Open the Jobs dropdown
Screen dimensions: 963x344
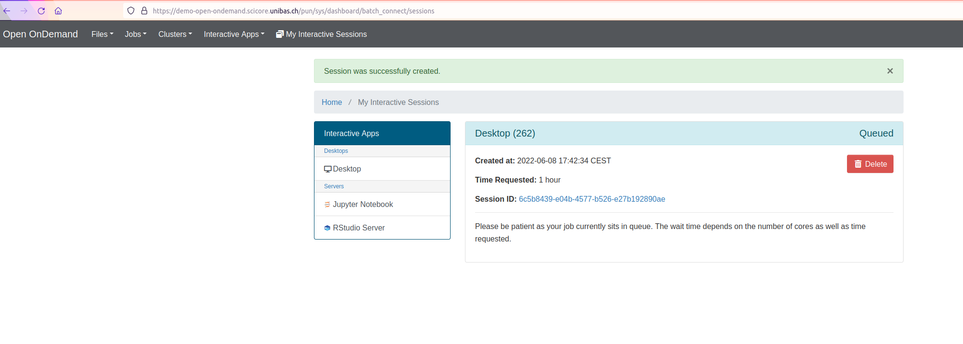click(x=135, y=34)
